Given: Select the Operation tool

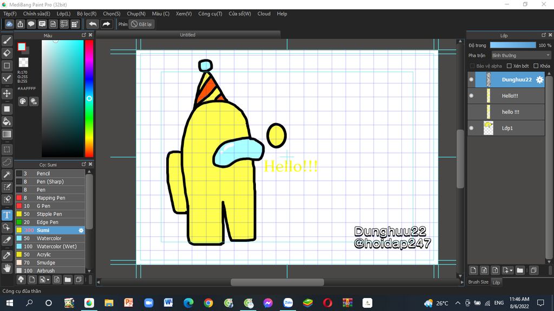Looking at the screenshot, I should [6, 227].
